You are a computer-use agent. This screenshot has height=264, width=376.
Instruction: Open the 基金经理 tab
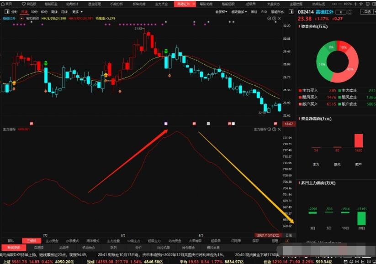coord(94,4)
